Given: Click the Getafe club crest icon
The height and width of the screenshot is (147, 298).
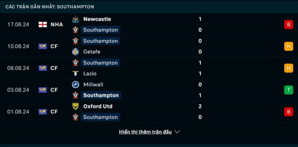Looking at the screenshot, I should [76, 52].
